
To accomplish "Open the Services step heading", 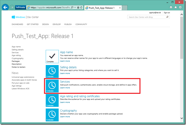I will pos(65,82).
